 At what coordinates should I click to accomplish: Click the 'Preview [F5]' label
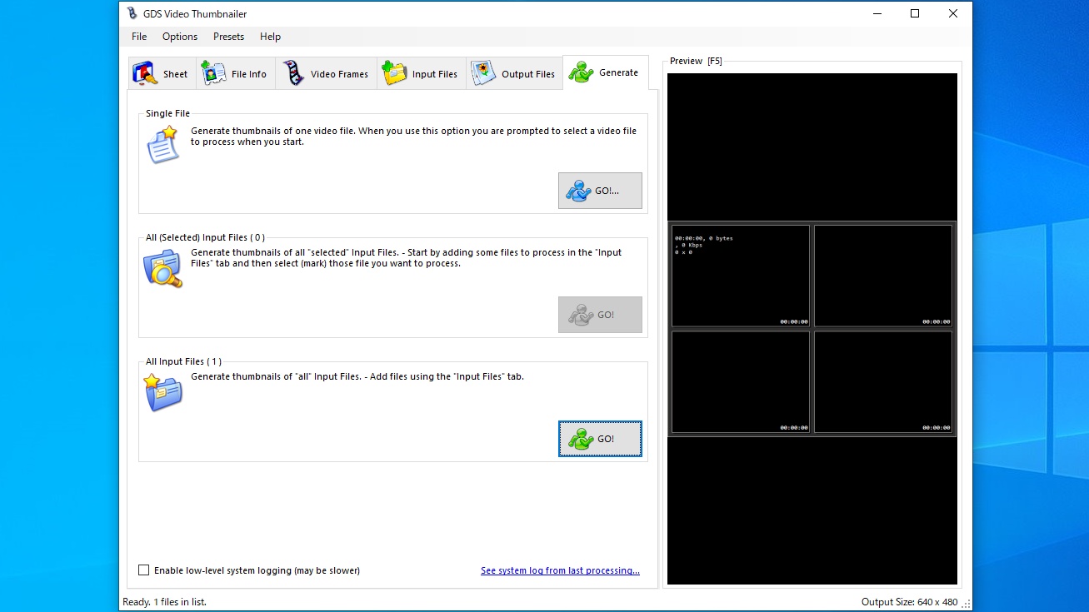[x=696, y=61]
